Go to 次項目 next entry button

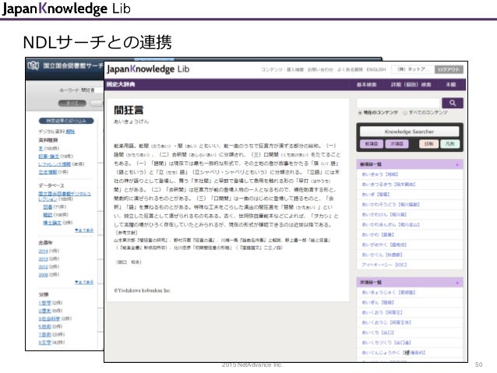397,144
